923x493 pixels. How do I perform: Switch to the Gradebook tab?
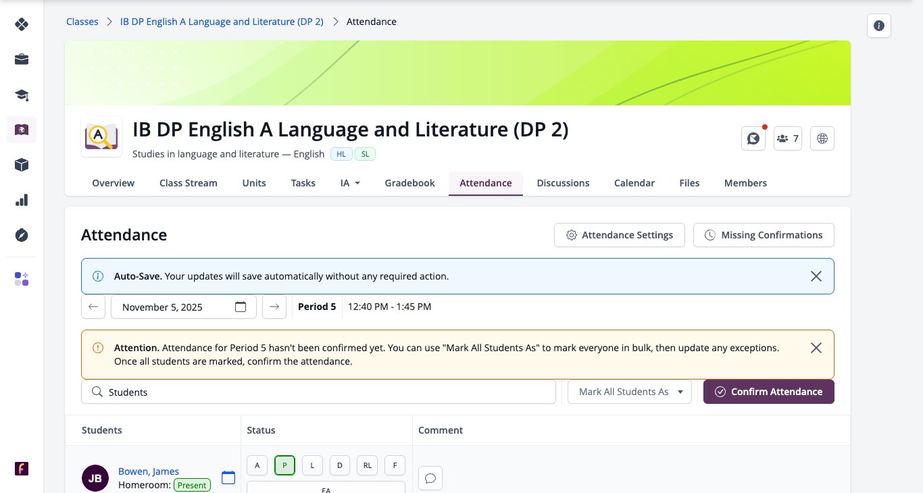409,183
